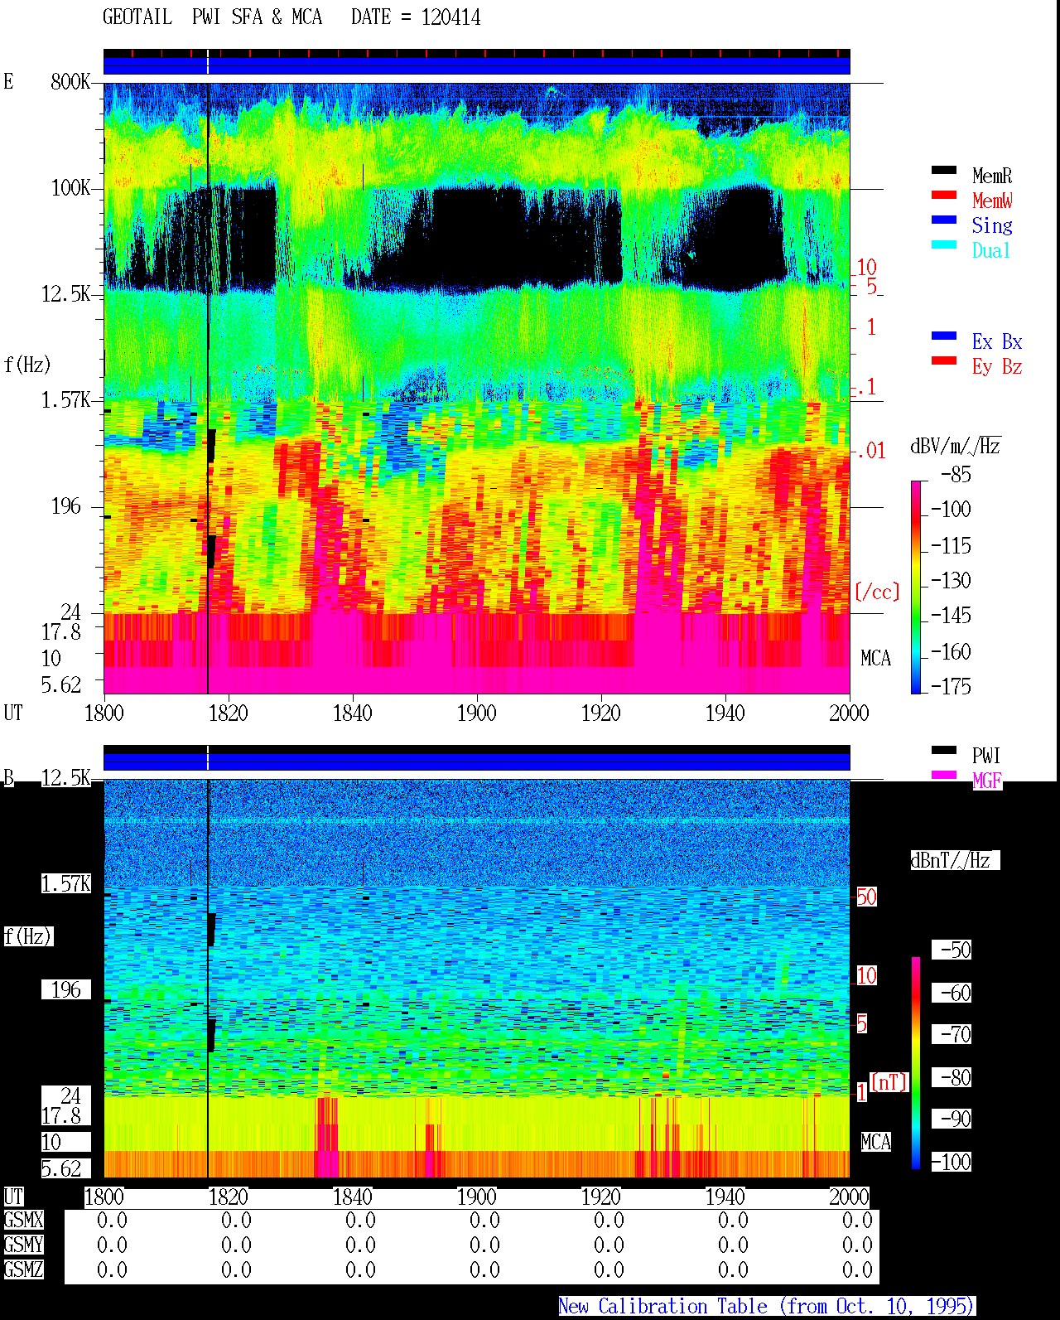Click the '1.57K' label on the E panel
The height and width of the screenshot is (1320, 1060).
click(x=65, y=399)
